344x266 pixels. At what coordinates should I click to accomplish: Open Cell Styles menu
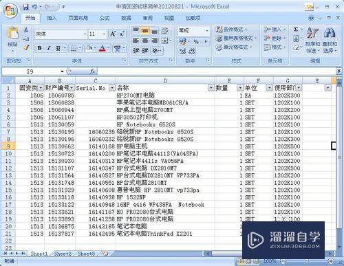click(x=234, y=47)
